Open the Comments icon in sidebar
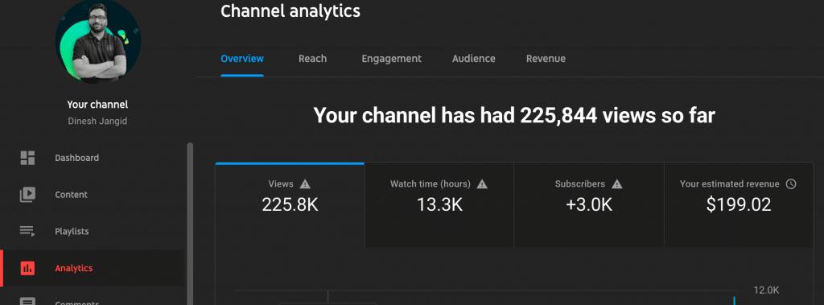Viewport: 824px width, 305px height. click(27, 302)
